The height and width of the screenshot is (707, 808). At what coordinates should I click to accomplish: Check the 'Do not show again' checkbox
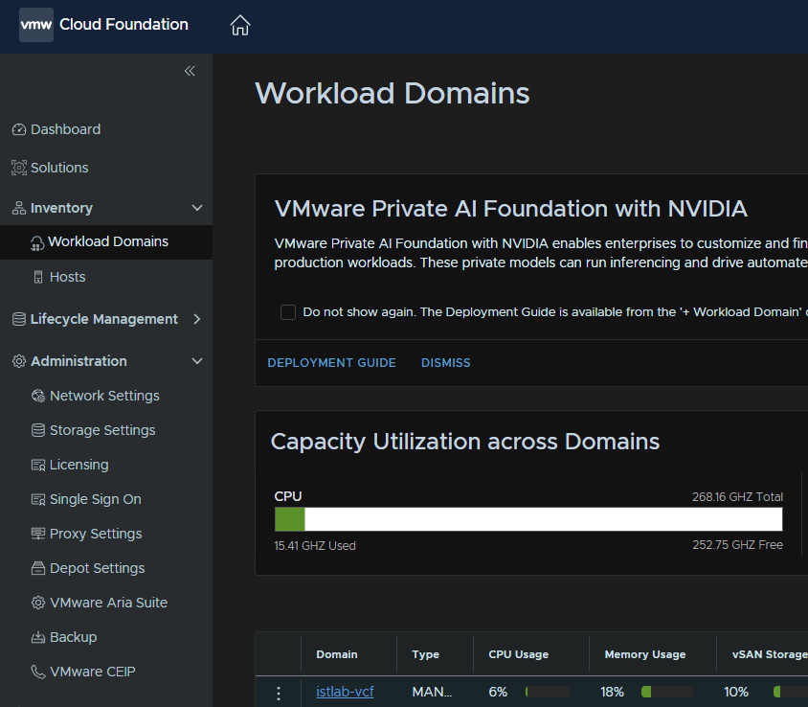[x=288, y=312]
